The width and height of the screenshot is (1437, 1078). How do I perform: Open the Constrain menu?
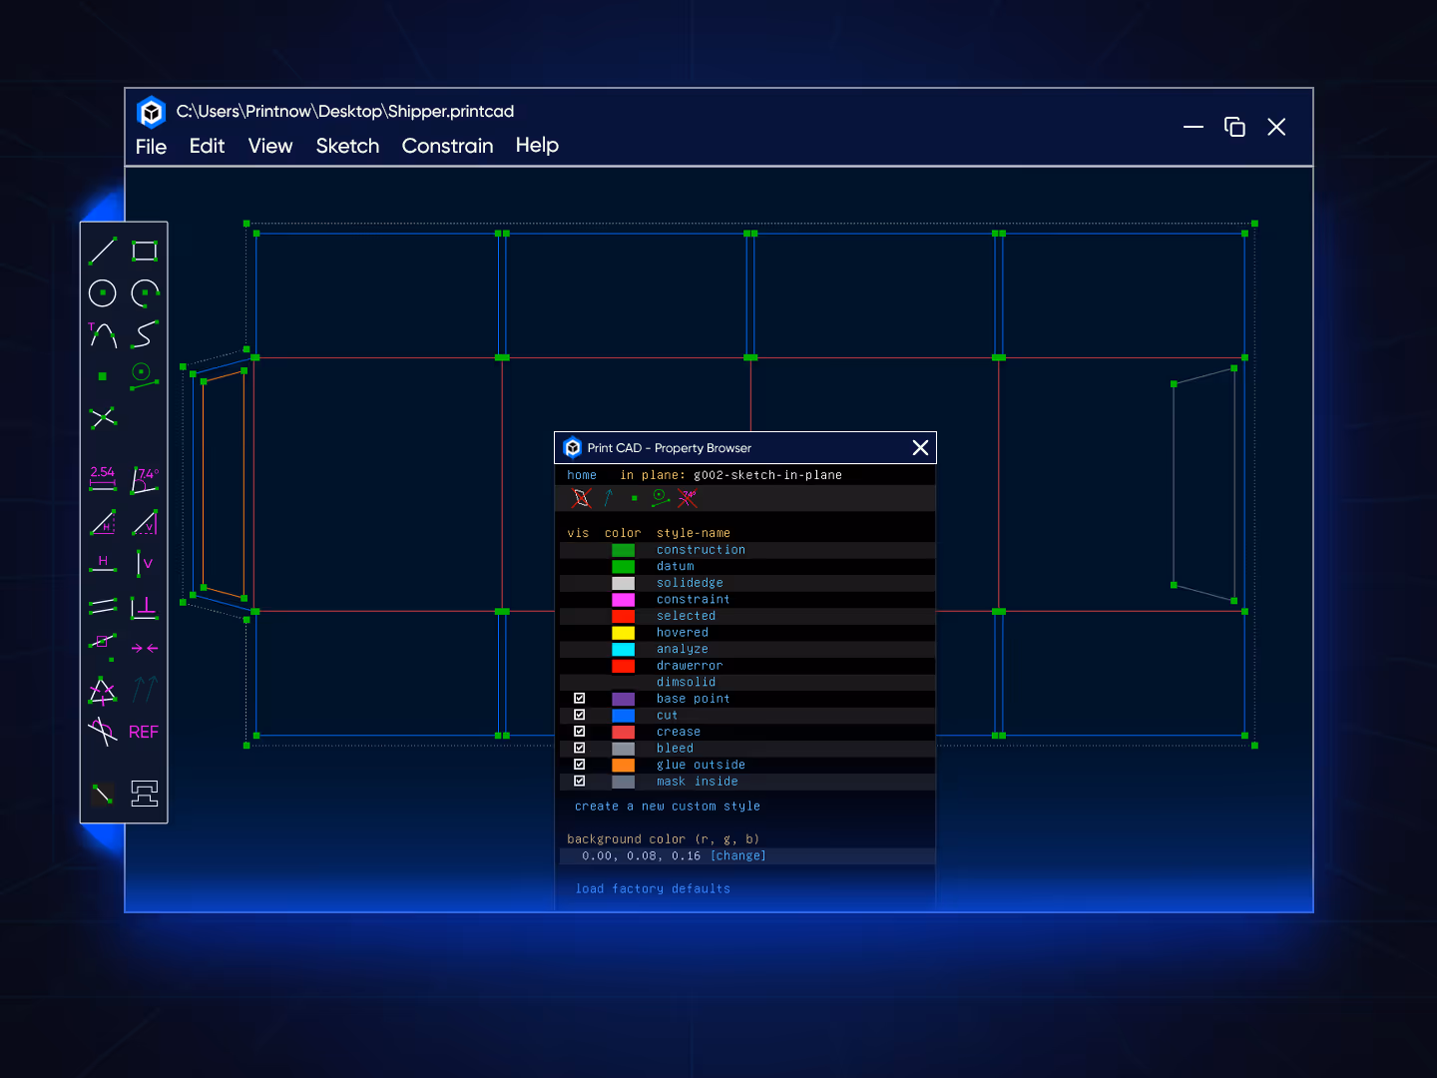click(x=447, y=146)
